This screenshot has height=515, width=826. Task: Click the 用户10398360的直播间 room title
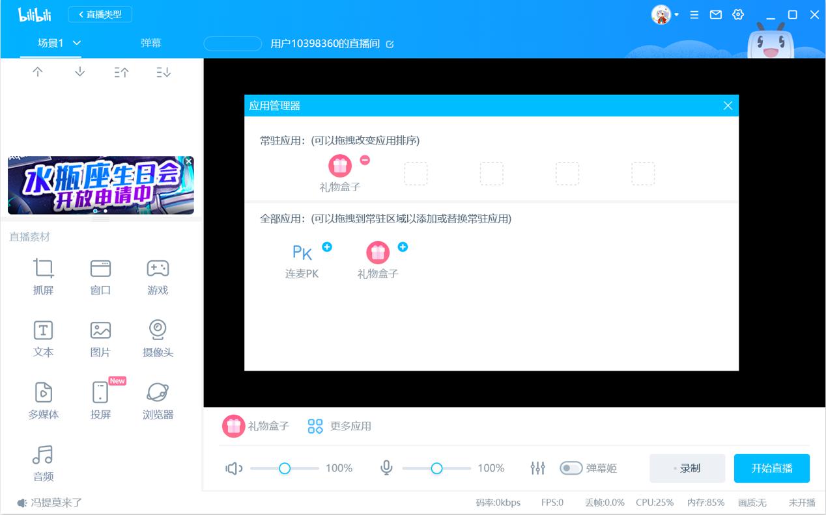(325, 44)
